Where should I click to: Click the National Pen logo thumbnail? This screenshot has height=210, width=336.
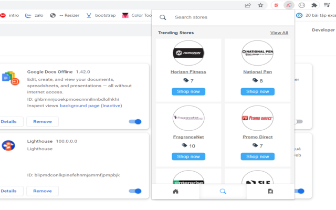[258, 53]
